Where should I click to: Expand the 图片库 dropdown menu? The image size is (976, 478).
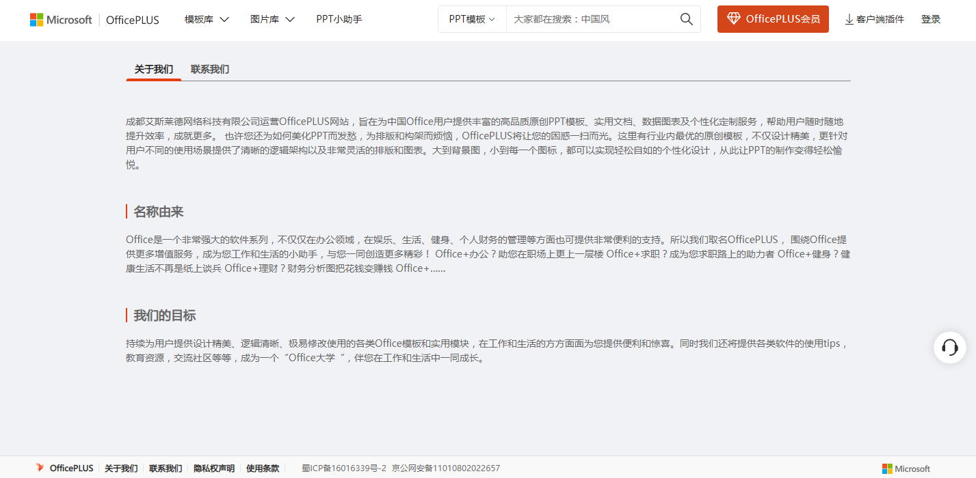(x=272, y=19)
